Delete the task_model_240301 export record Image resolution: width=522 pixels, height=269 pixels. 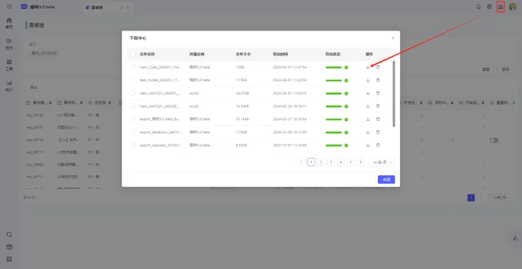(x=378, y=80)
